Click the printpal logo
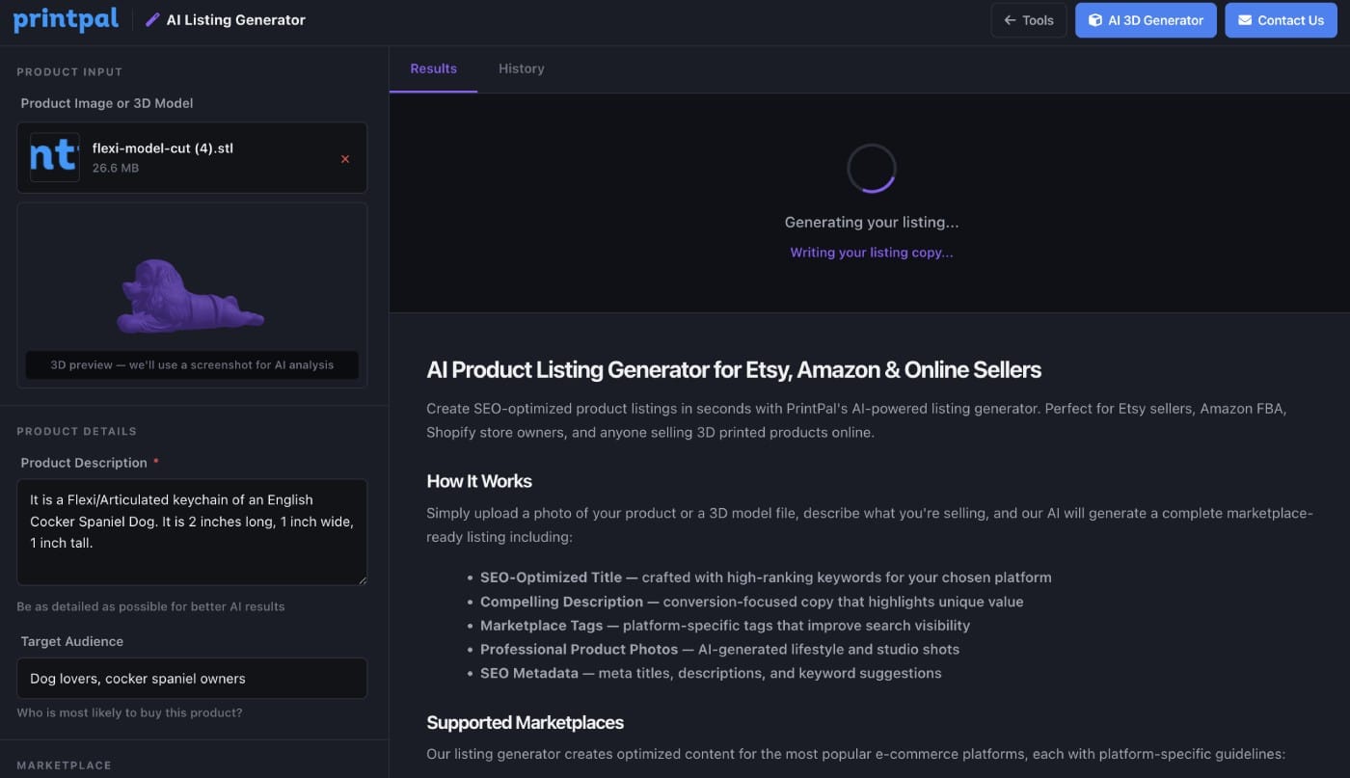The image size is (1350, 778). [x=66, y=19]
